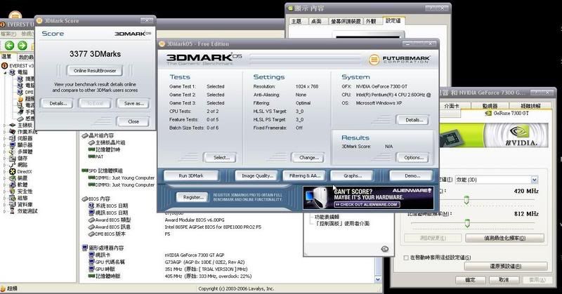Click Change... under Settings section
This screenshot has width=562, height=294.
[308, 158]
